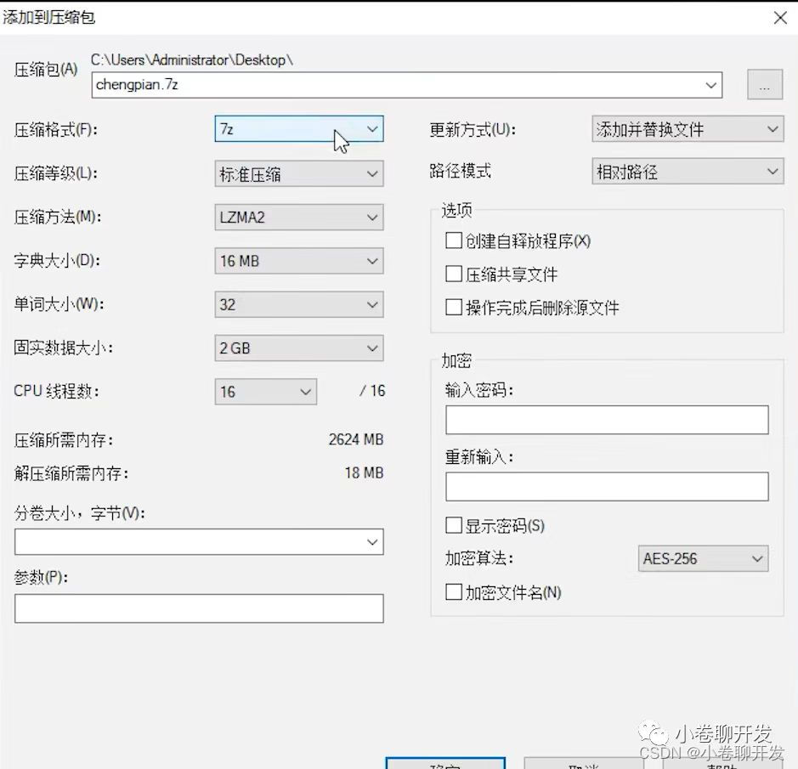Click the 压缩格式(F) label
This screenshot has width=798, height=769.
pyautogui.click(x=56, y=130)
